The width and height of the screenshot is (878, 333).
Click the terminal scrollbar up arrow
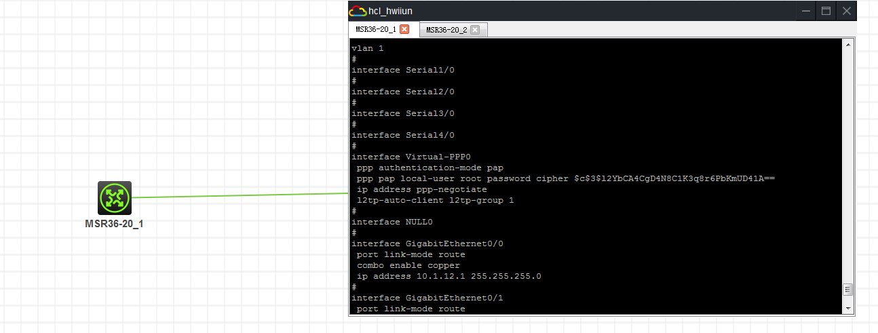(x=847, y=45)
